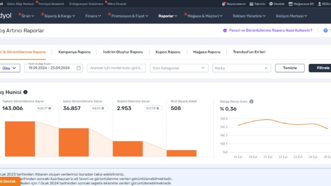This screenshot has width=331, height=186.
Task: Click info icon next to %8,01
Action: click(103, 108)
